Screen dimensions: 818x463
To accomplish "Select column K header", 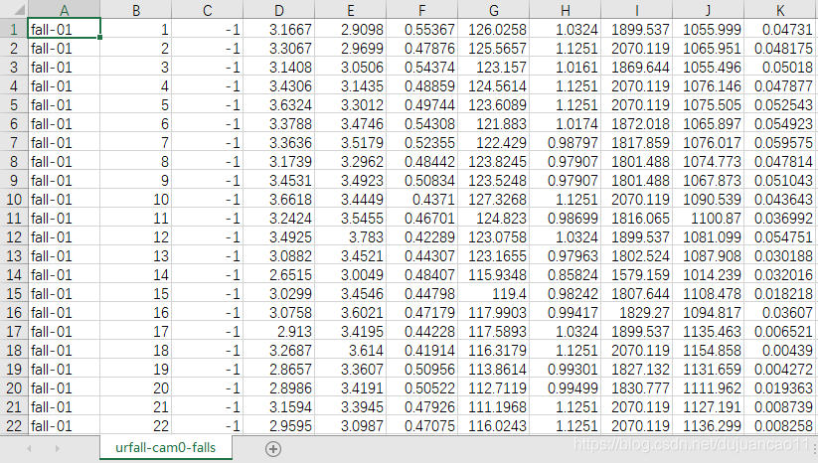I will (780, 9).
